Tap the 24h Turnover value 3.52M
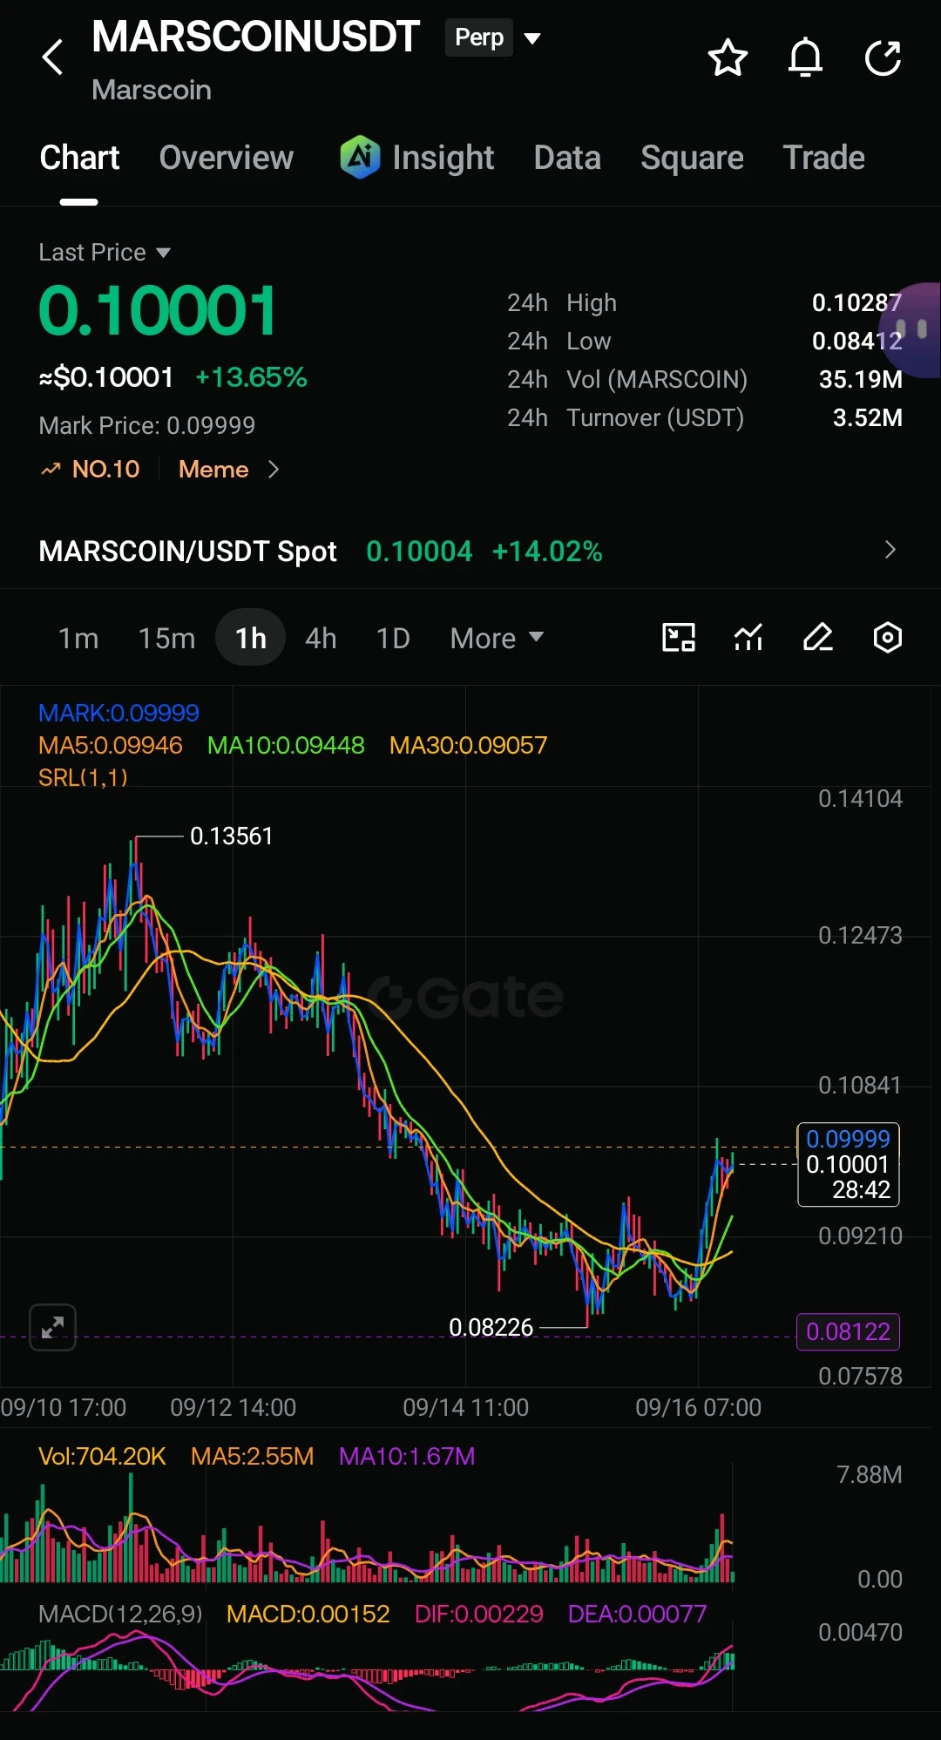 867,417
